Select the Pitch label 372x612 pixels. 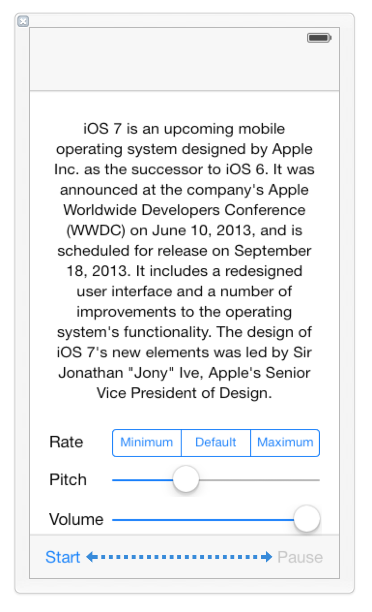pyautogui.click(x=68, y=480)
